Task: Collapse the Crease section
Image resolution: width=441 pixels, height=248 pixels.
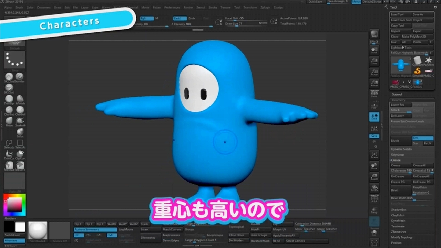Action: pos(396,160)
